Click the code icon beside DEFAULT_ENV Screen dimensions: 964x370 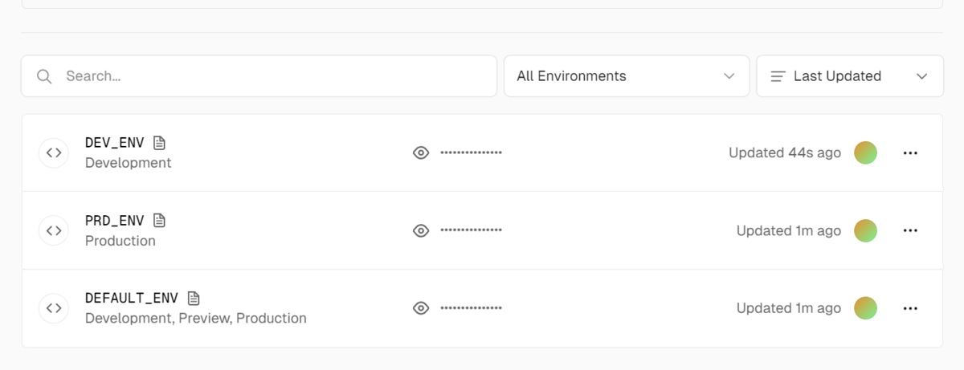tap(54, 308)
